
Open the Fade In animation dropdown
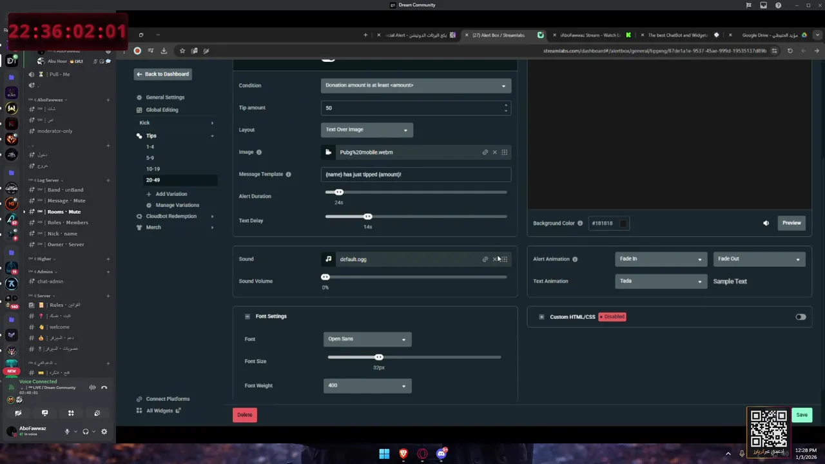pos(661,259)
